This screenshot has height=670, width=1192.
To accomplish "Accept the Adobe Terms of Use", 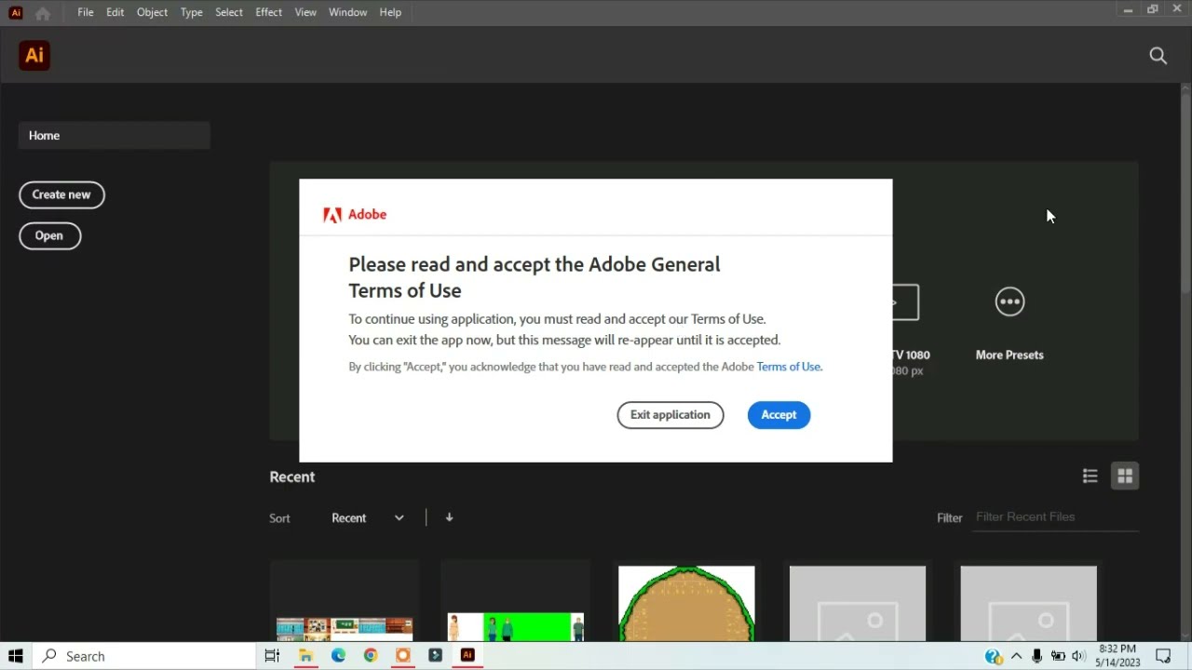I will pos(779,415).
